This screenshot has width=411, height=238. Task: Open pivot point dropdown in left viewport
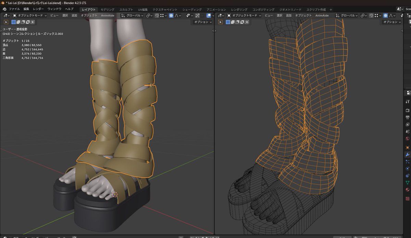pyautogui.click(x=149, y=15)
